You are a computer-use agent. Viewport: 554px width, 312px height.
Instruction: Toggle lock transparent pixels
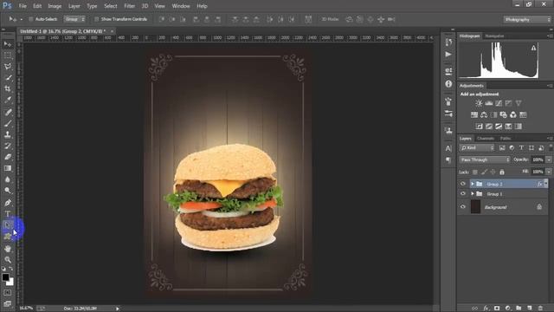pyautogui.click(x=475, y=172)
